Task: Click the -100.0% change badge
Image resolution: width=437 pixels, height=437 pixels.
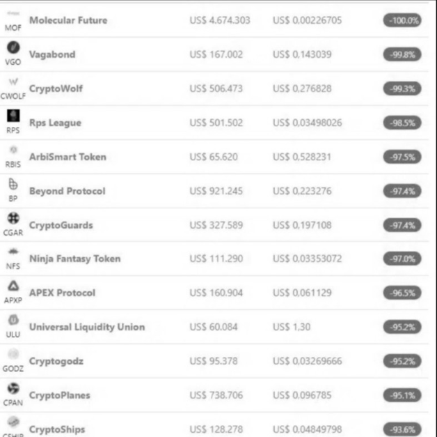Action: [x=402, y=20]
